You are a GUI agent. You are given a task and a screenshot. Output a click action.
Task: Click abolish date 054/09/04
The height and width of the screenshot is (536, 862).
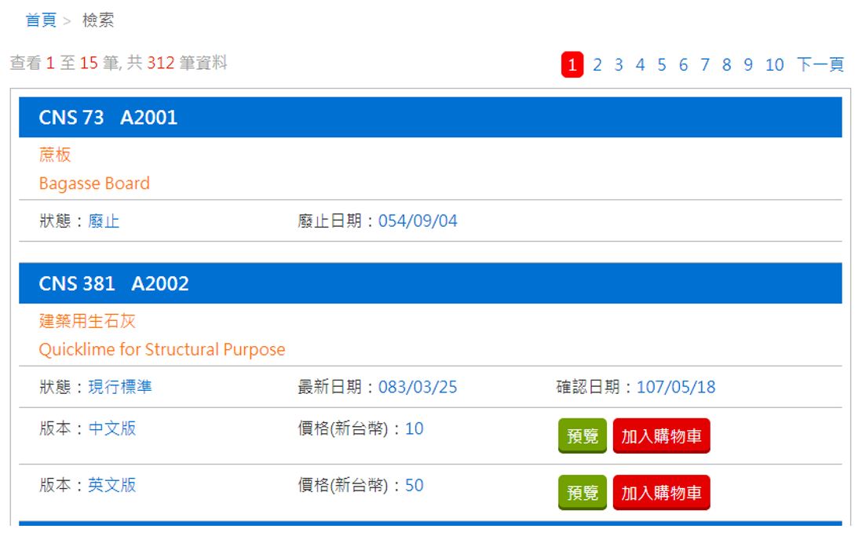pyautogui.click(x=418, y=221)
